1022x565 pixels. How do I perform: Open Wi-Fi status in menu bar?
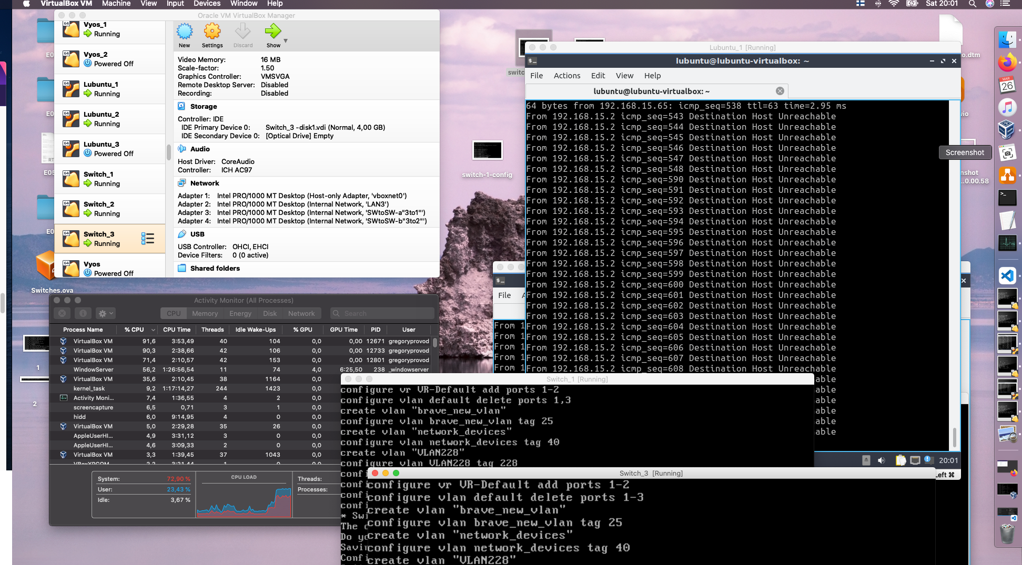(894, 4)
